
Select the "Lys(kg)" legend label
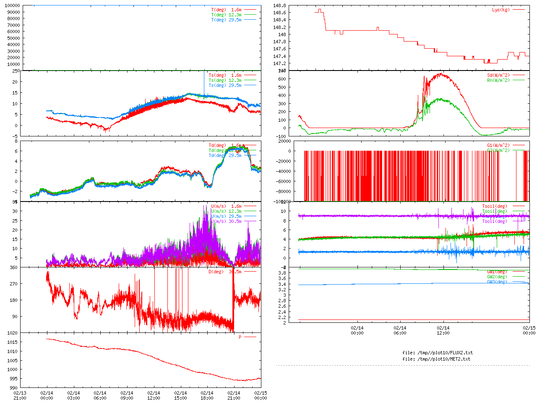(x=501, y=10)
